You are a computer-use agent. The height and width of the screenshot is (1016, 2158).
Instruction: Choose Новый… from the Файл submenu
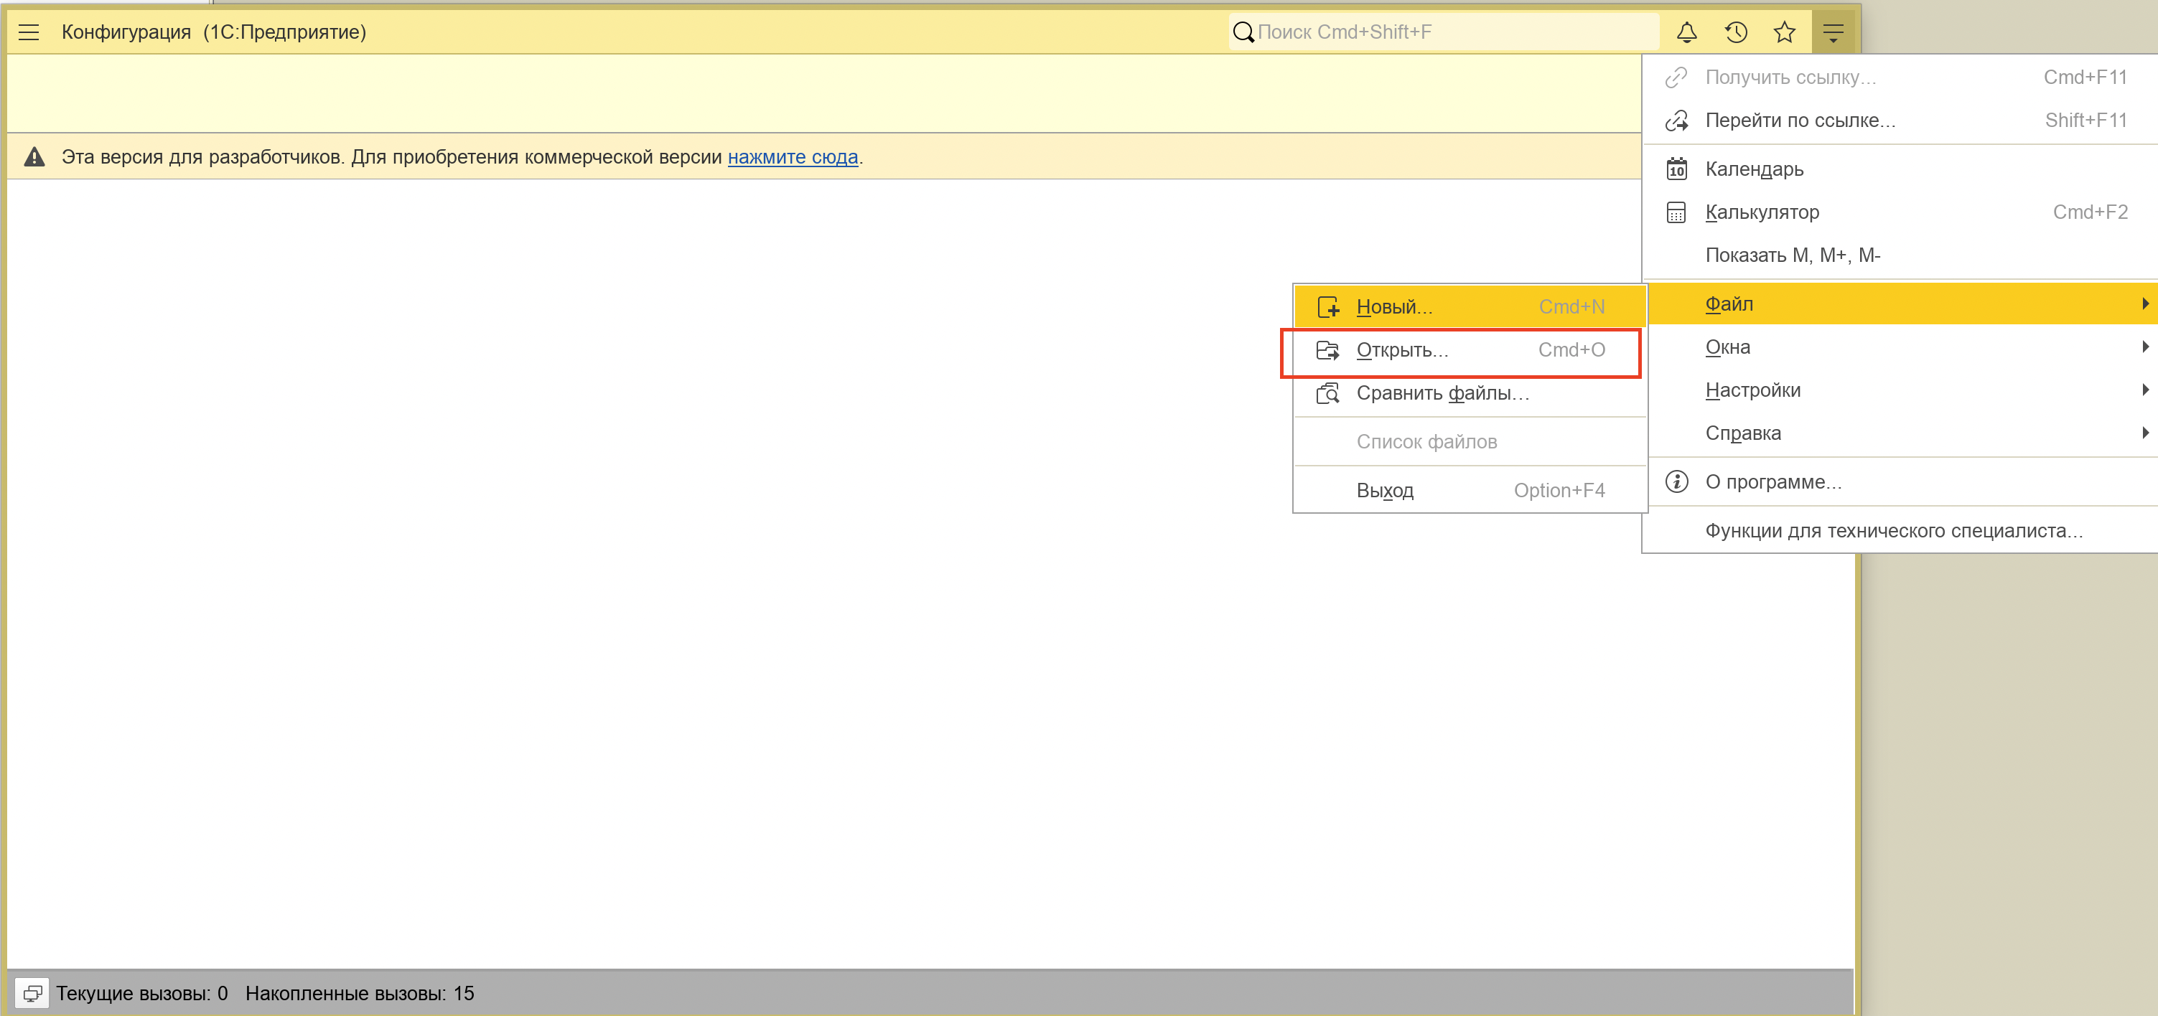click(x=1470, y=306)
